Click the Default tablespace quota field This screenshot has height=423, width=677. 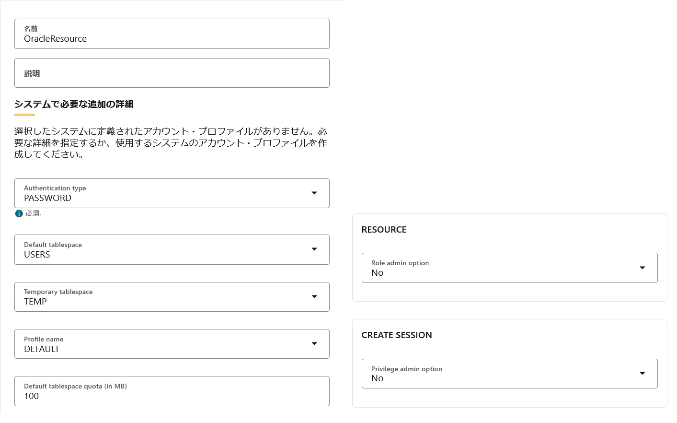pyautogui.click(x=172, y=391)
